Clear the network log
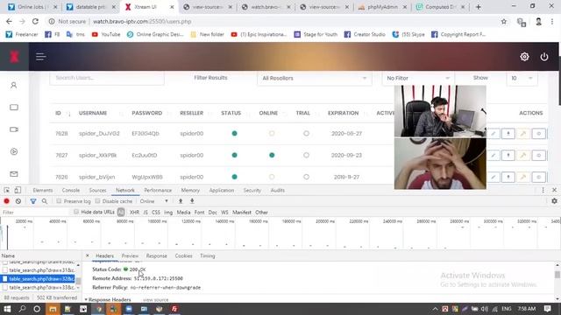The width and height of the screenshot is (561, 315). [x=18, y=201]
